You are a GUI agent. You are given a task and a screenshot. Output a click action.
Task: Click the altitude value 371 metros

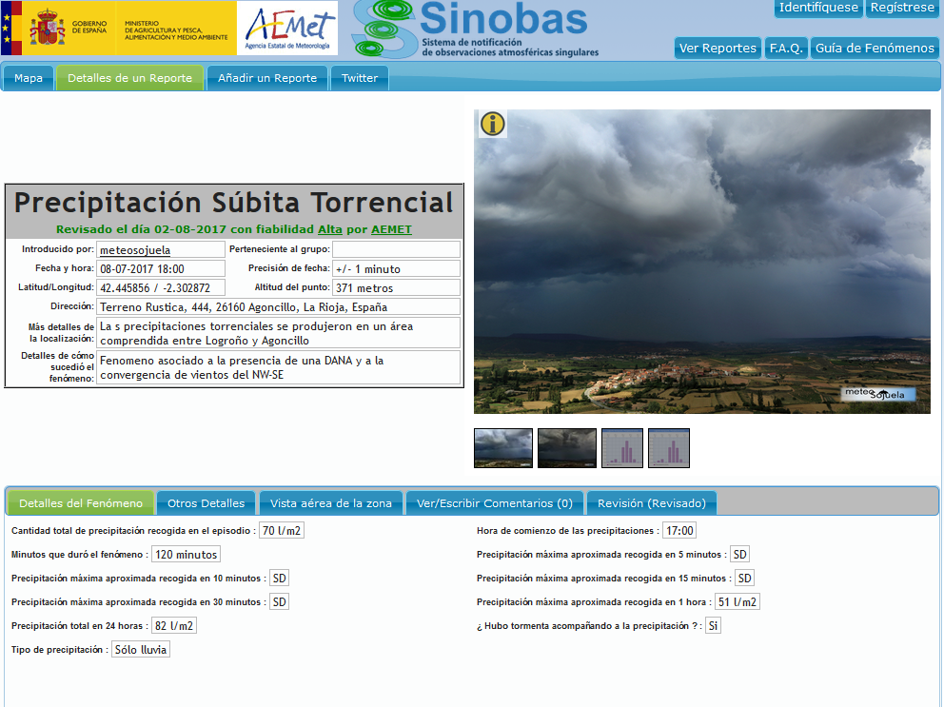click(396, 288)
